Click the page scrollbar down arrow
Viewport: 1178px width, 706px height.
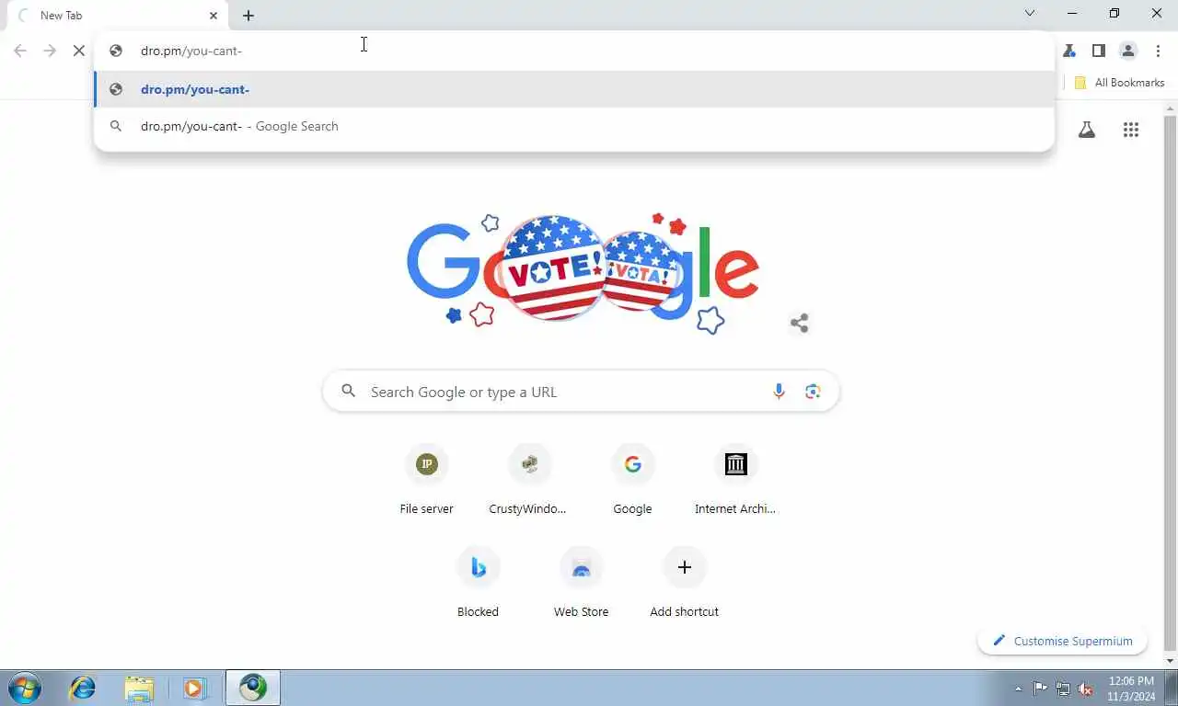(1170, 661)
